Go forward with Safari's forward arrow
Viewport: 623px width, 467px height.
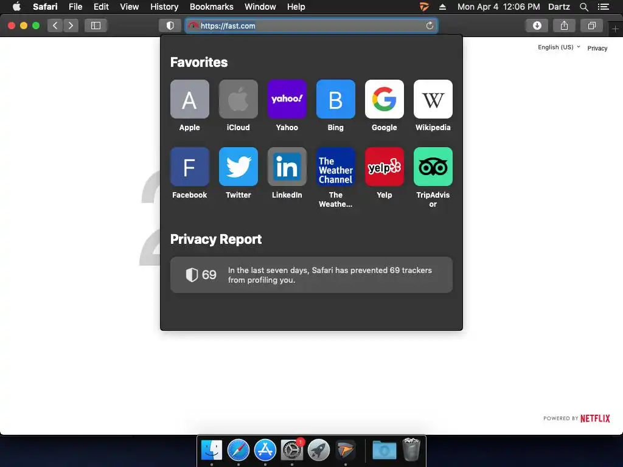click(71, 26)
